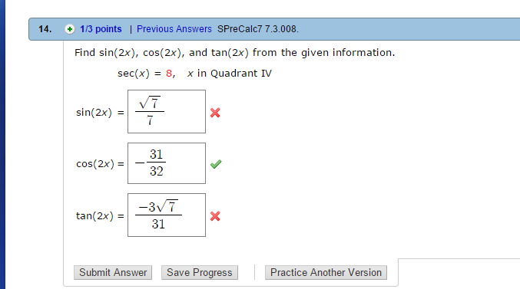Click the Submit Answer button
520x289 pixels.
pos(113,272)
